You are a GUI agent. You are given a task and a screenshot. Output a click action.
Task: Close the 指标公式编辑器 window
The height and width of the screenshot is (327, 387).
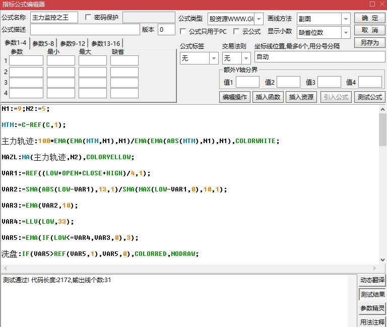(382, 4)
